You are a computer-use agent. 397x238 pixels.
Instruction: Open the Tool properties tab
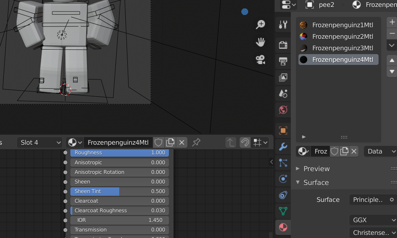(283, 25)
